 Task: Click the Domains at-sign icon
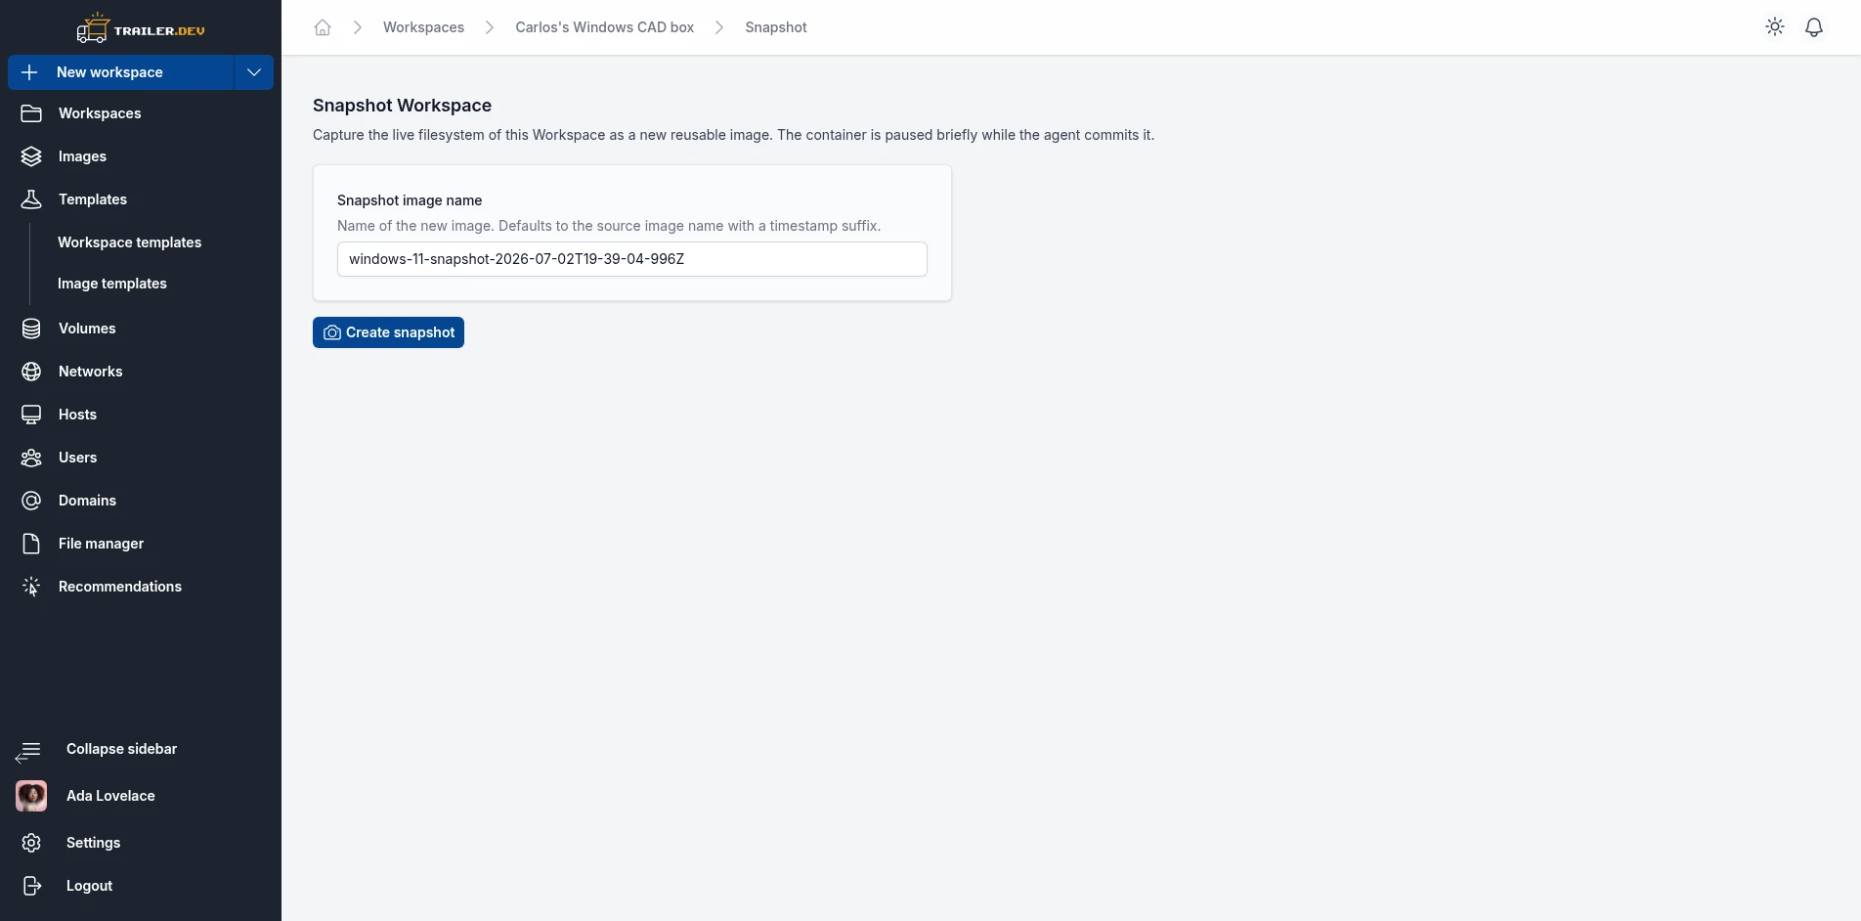[31, 501]
